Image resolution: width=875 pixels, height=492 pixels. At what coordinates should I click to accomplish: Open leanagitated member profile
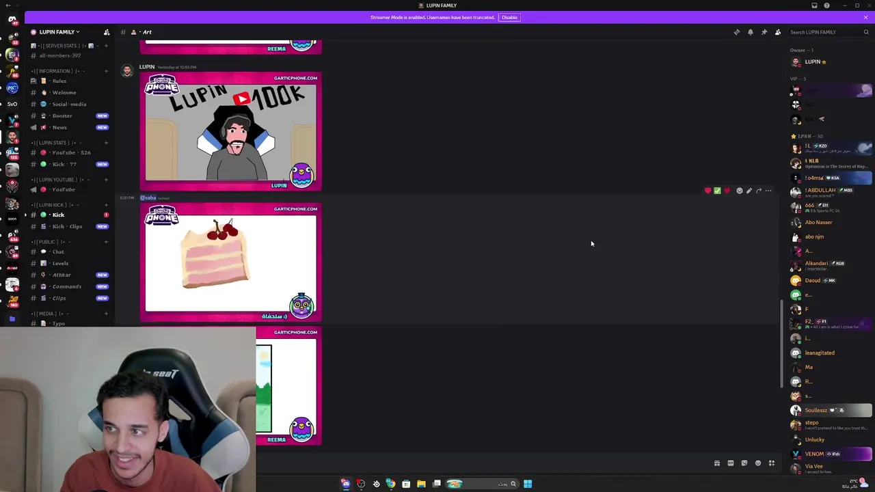click(829, 353)
